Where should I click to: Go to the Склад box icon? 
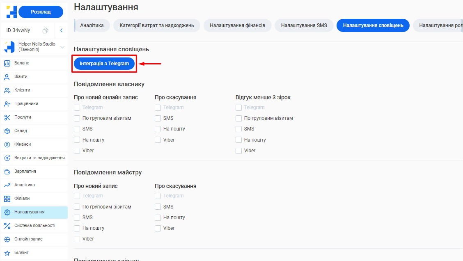click(x=7, y=131)
